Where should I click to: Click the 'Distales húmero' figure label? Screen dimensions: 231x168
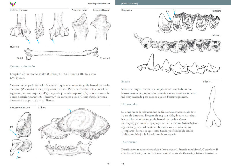(19, 10)
